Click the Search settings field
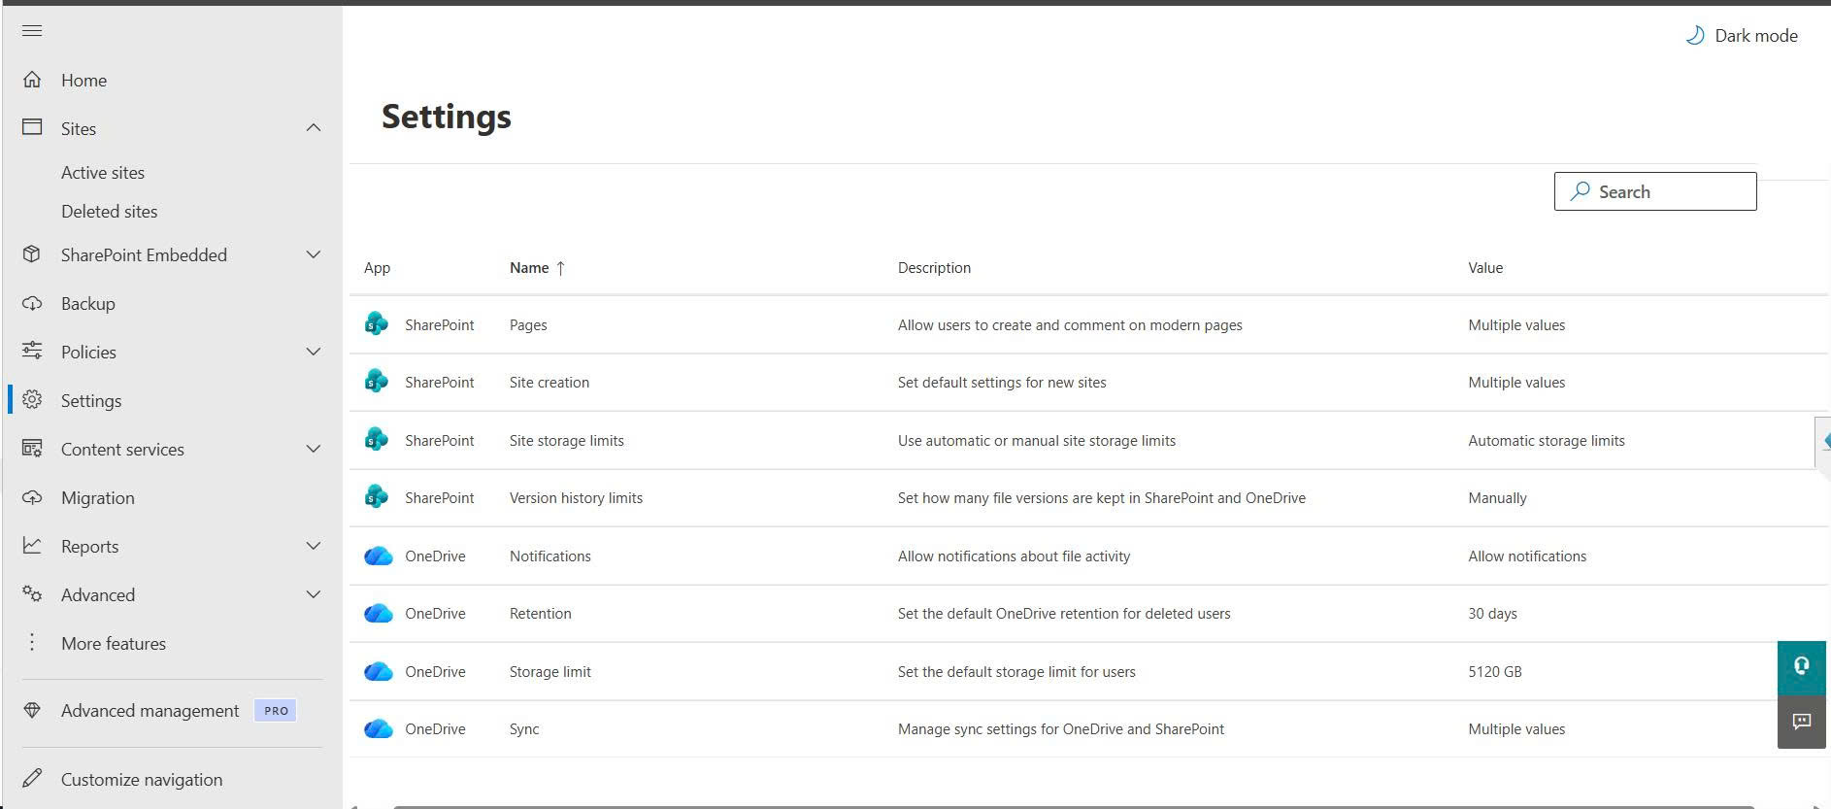1831x809 pixels. tap(1655, 191)
